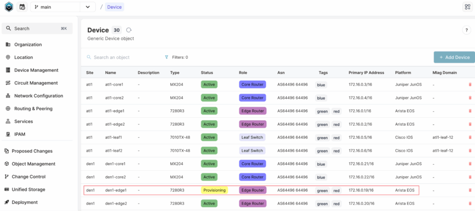This screenshot has width=475, height=211.
Task: Click the help question mark button
Action: [467, 30]
